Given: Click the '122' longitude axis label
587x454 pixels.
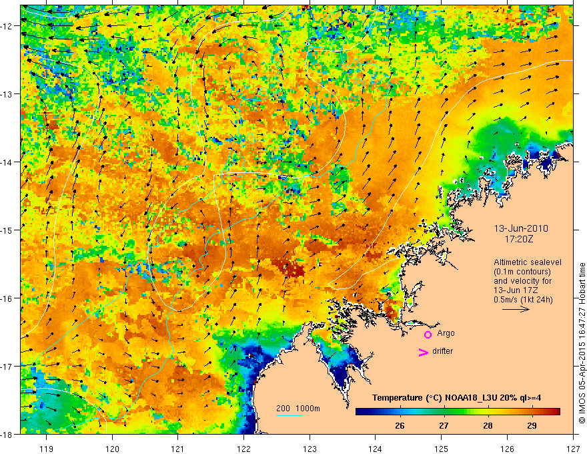Looking at the screenshot, I should pyautogui.click(x=243, y=449).
